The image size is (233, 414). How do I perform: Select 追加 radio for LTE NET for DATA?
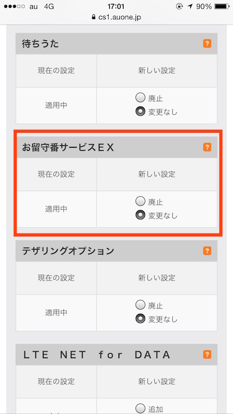tap(140, 408)
